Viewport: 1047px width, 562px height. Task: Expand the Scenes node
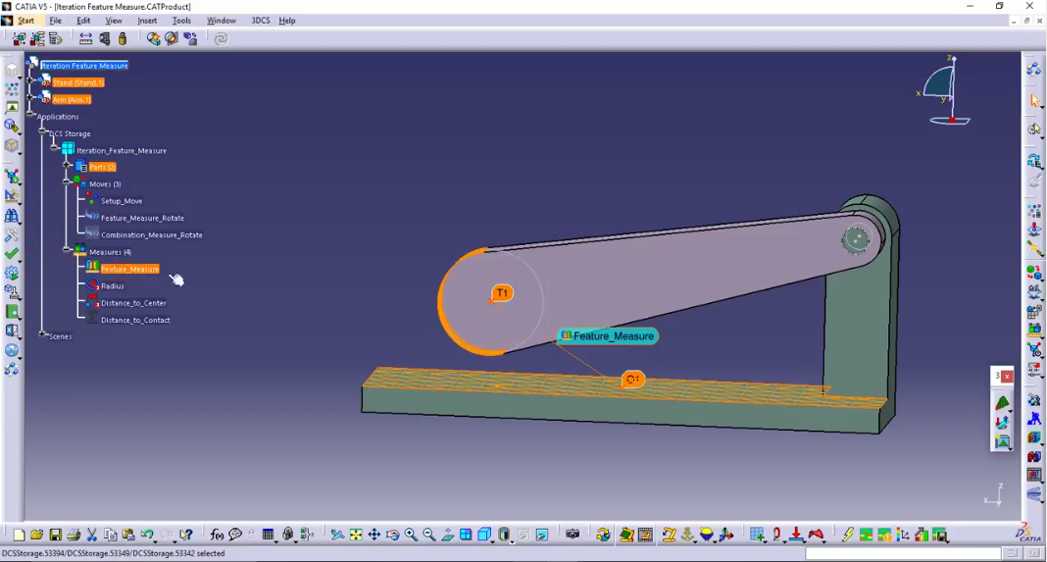[42, 334]
